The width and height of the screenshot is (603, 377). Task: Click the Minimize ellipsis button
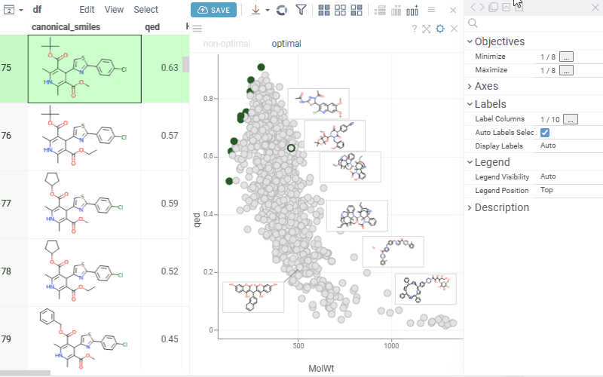point(566,57)
